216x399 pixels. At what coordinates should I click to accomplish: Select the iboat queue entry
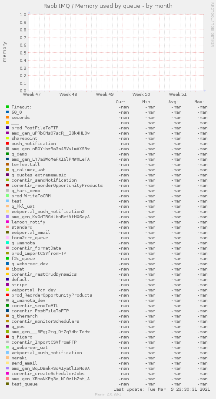point(18,269)
